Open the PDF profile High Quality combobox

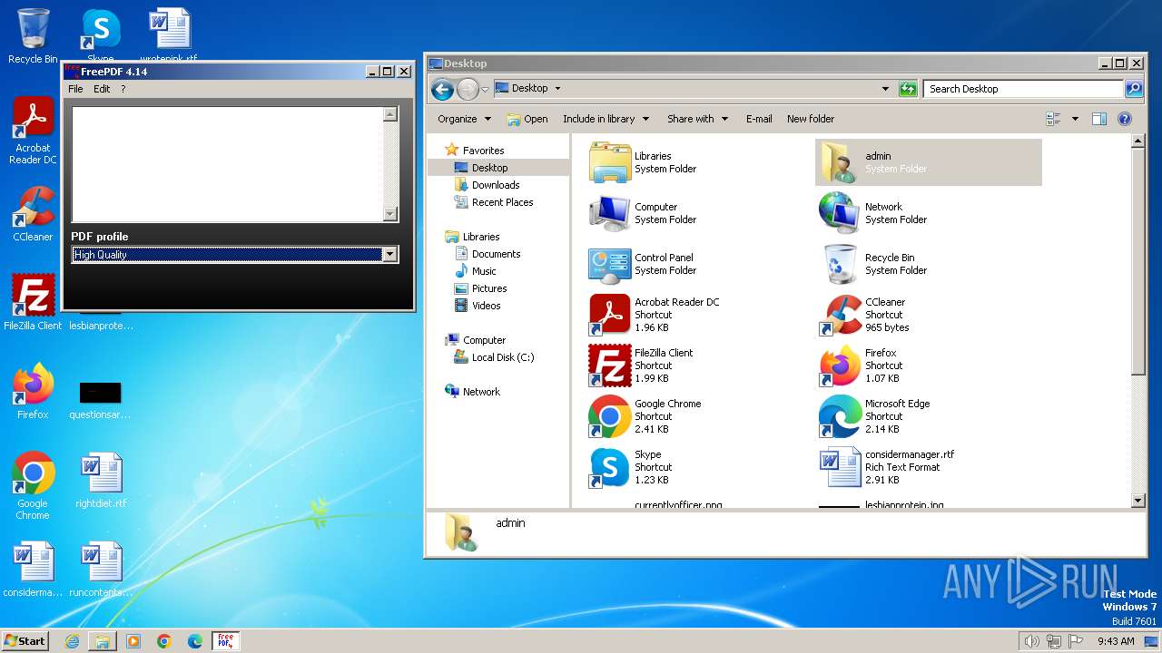point(234,255)
